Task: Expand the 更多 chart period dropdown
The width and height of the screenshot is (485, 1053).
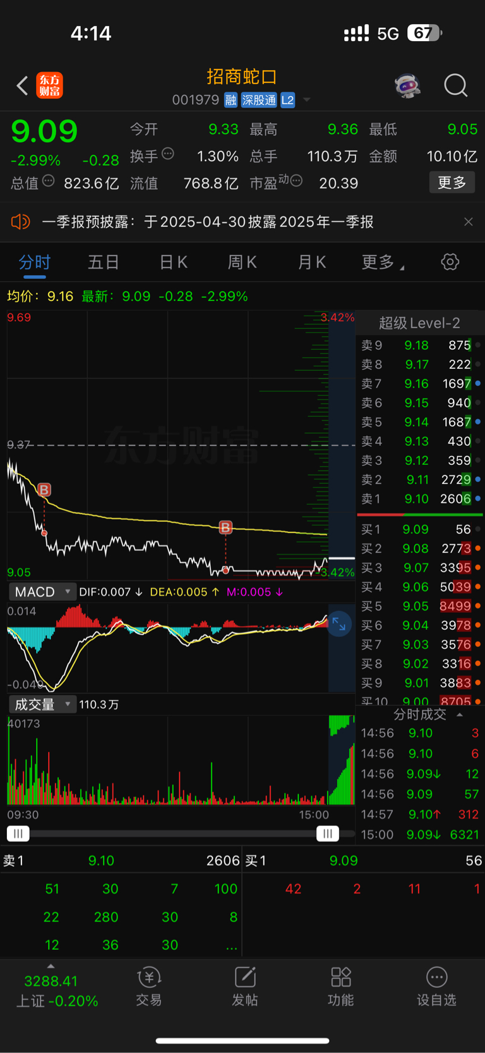Action: pyautogui.click(x=383, y=262)
